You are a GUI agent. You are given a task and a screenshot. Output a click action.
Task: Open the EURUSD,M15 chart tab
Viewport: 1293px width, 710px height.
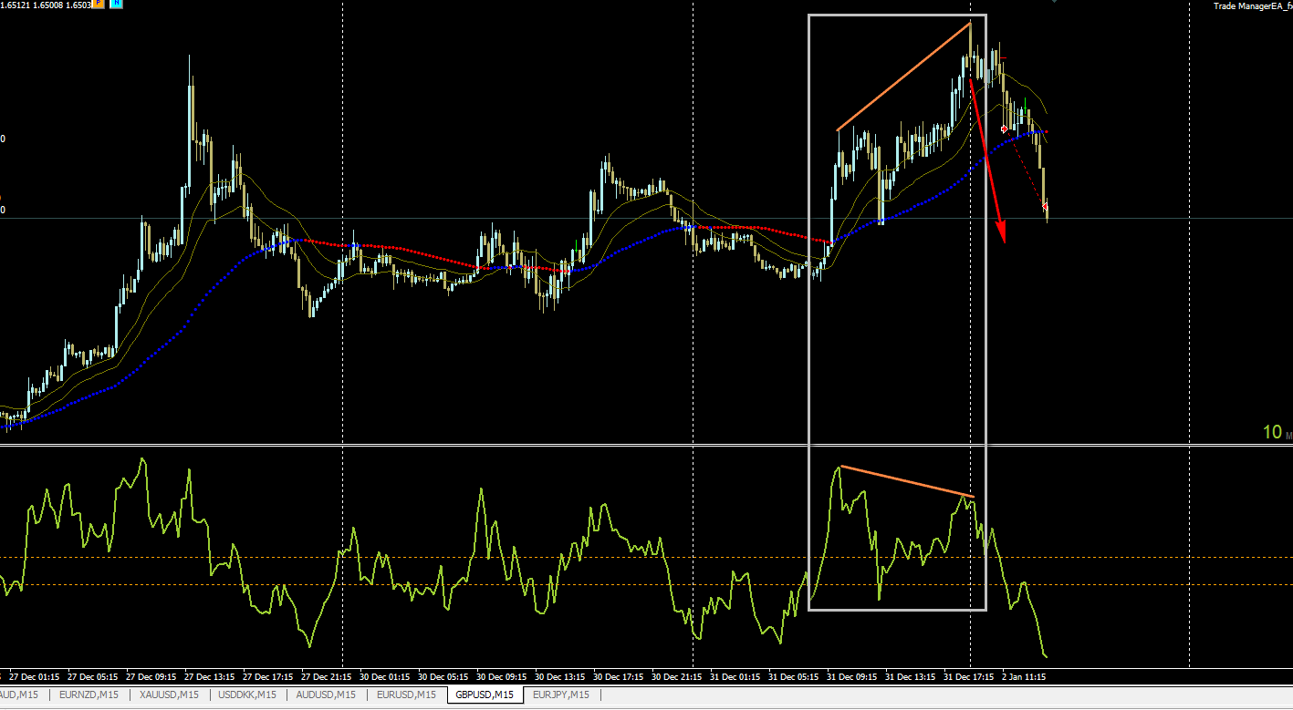(406, 695)
